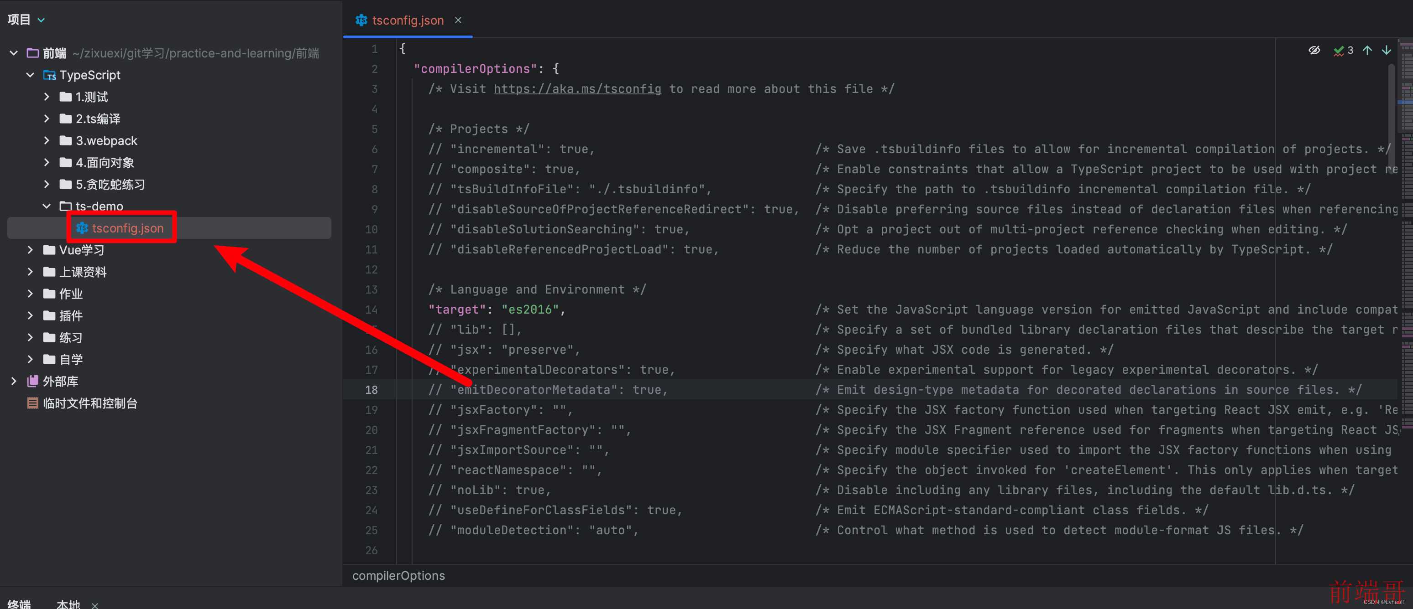This screenshot has height=609, width=1413.
Task: Click the 外部库 library icon
Action: click(x=33, y=381)
